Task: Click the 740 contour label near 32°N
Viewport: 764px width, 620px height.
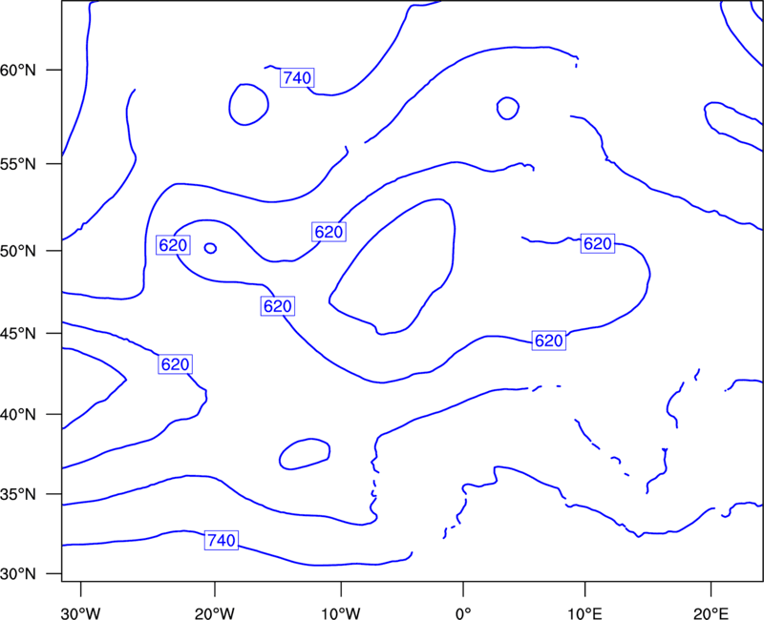Action: (222, 540)
